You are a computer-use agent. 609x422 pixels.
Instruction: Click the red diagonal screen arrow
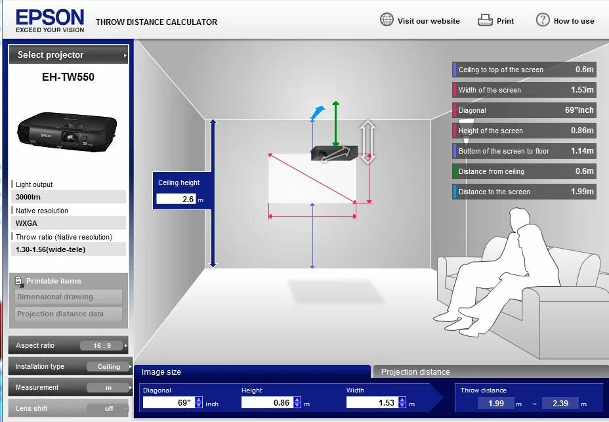click(x=312, y=179)
